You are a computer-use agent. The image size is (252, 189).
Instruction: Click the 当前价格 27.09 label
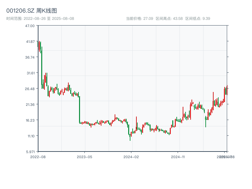[140, 19]
